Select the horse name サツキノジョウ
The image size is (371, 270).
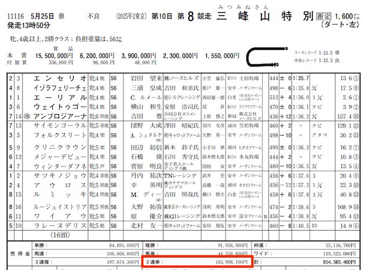[60, 176]
